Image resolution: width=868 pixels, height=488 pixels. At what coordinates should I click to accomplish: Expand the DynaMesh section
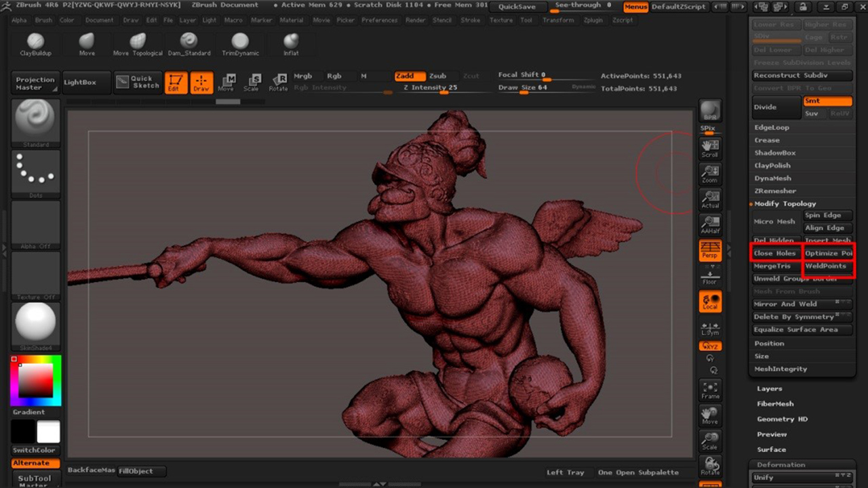[x=772, y=178]
